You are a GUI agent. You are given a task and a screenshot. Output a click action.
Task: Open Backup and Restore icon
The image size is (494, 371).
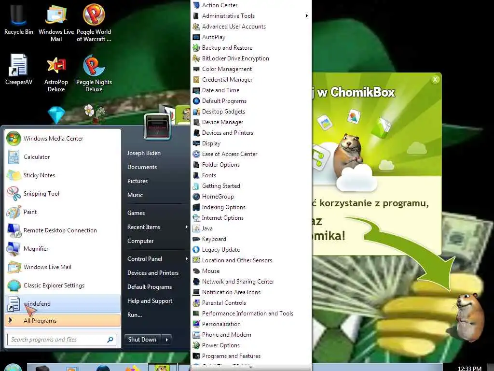tap(196, 48)
